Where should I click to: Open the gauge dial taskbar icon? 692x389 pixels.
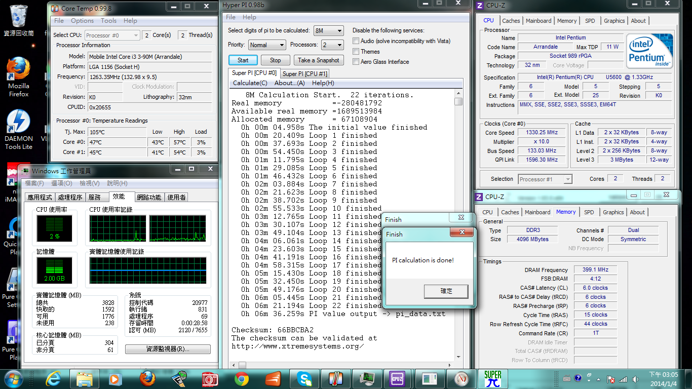coord(462,378)
